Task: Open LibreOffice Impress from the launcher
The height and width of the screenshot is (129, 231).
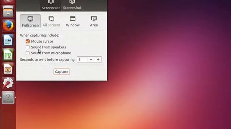Action: point(8,69)
